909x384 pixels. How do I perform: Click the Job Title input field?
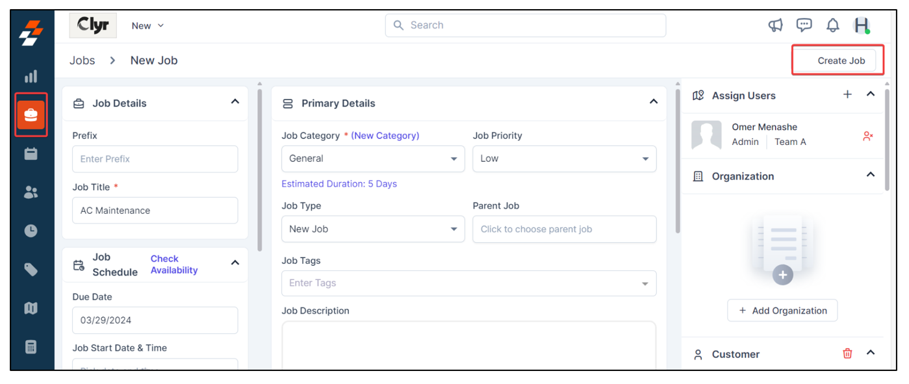click(155, 211)
